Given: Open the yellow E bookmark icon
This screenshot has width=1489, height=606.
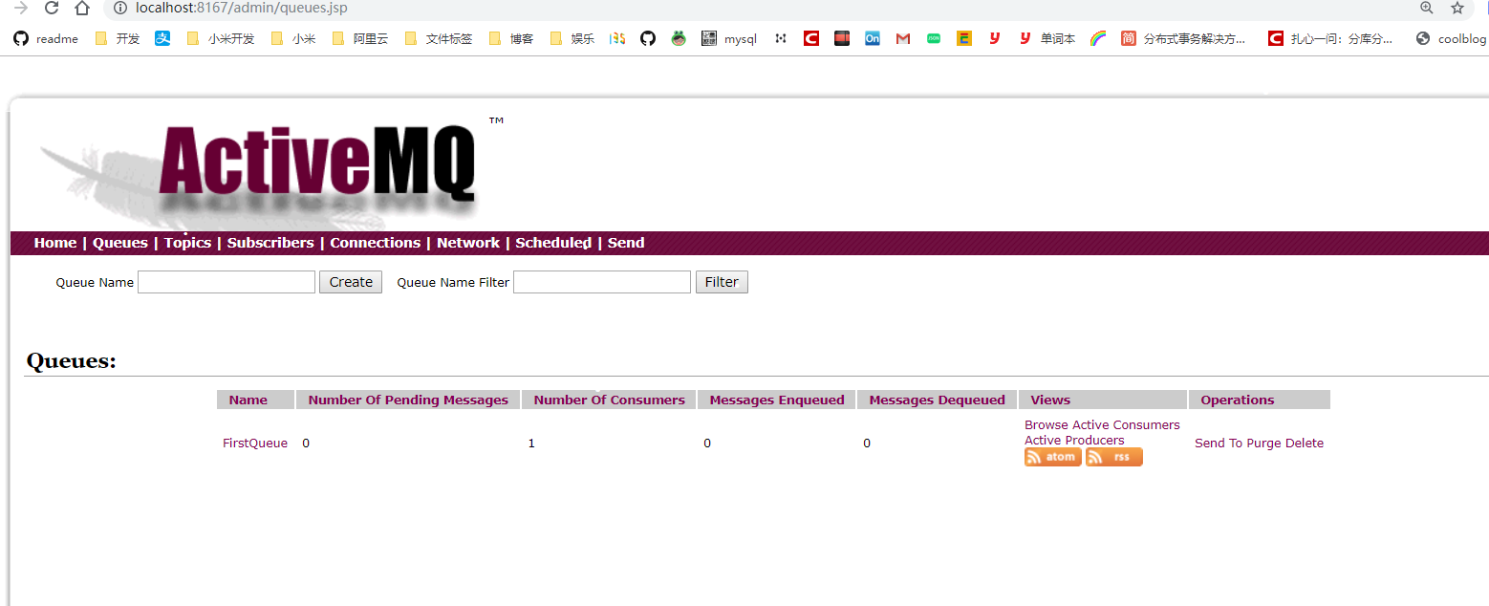Looking at the screenshot, I should click(x=964, y=38).
